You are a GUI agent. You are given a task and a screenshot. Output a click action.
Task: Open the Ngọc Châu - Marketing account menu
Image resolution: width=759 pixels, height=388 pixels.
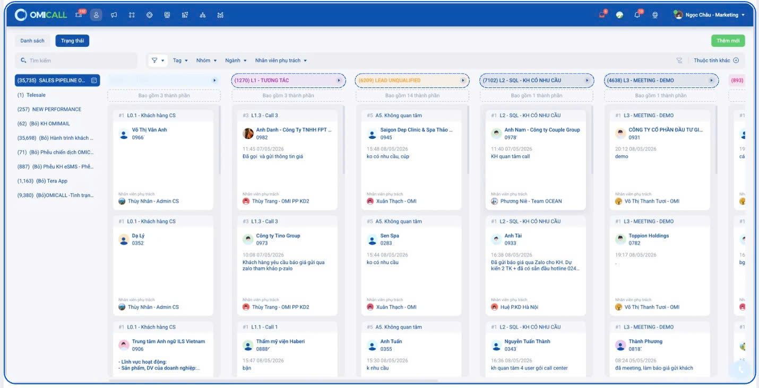(x=709, y=15)
